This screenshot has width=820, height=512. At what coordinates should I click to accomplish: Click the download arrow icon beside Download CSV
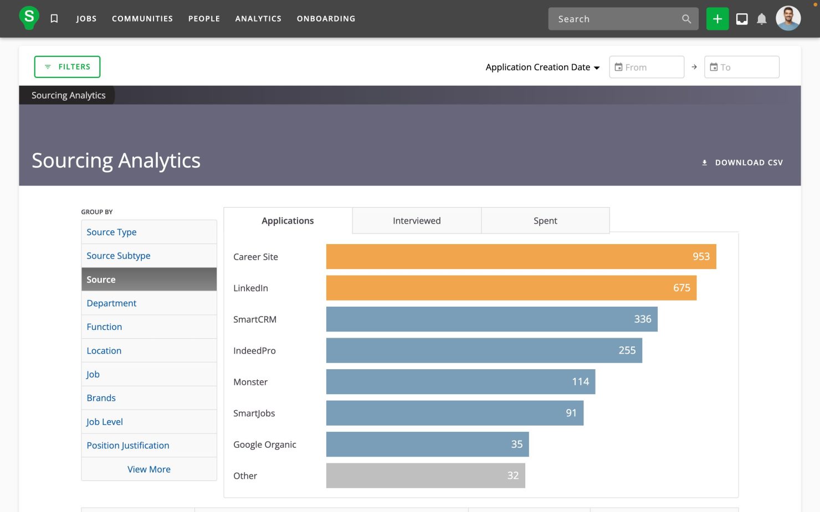705,163
